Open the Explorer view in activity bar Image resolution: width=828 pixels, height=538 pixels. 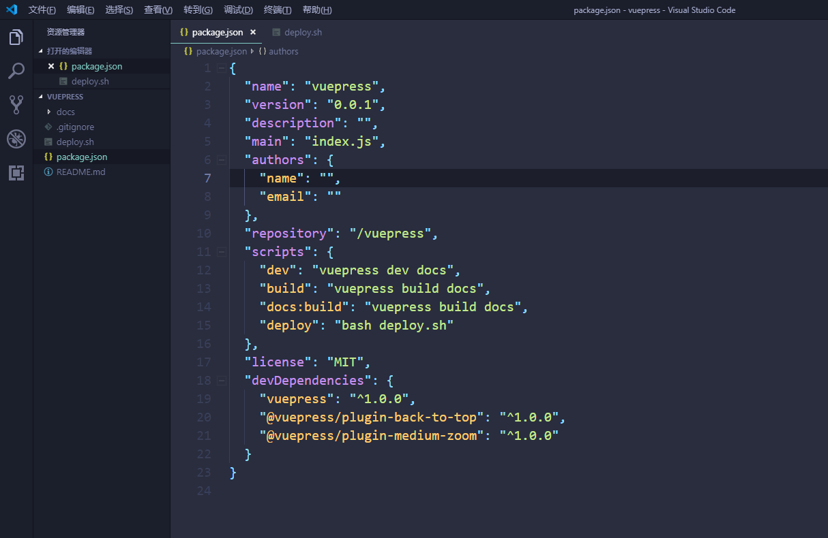point(16,37)
